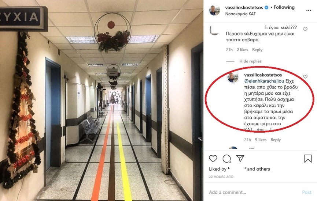This screenshot has height=201, width=317.
Task: Open the Νοσοκομείο ΚΑΤ location link
Action: click(x=240, y=14)
